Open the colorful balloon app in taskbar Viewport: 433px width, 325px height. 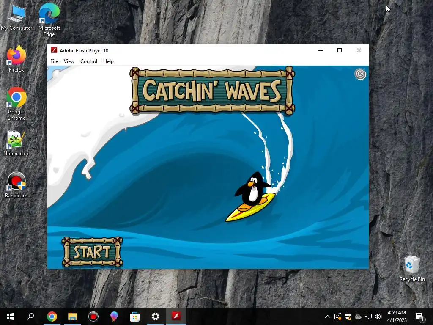click(x=114, y=317)
